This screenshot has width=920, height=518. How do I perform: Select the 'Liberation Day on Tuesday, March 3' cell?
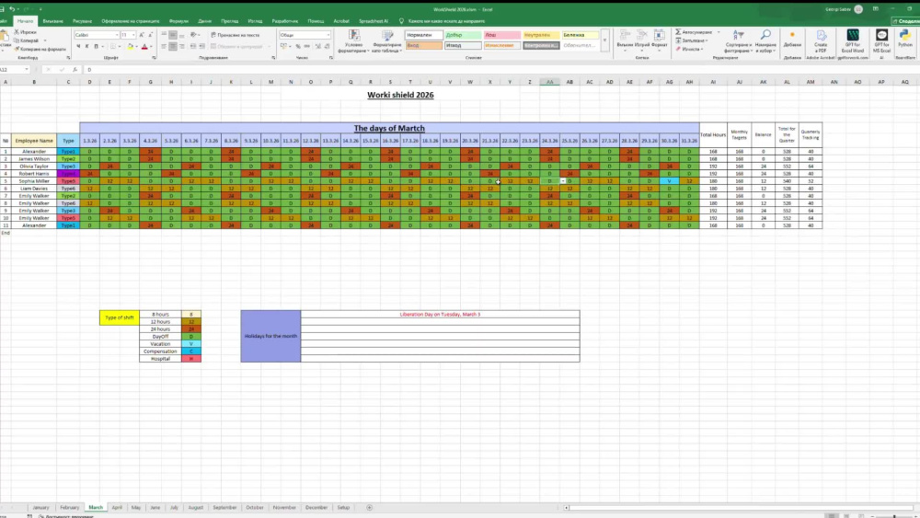[x=440, y=315]
